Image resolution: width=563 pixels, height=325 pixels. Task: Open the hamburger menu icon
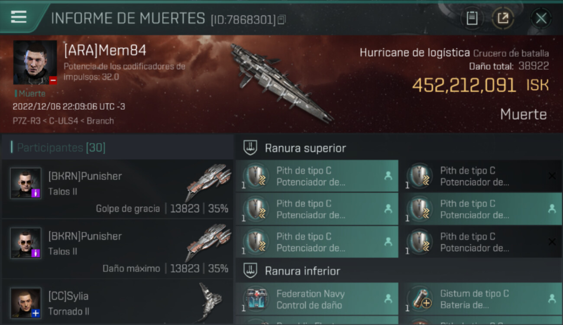[x=19, y=17]
